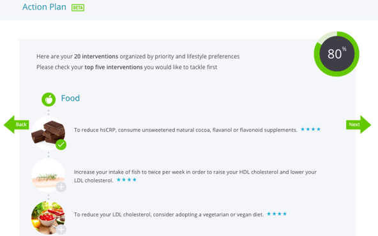Image resolution: width=378 pixels, height=236 pixels.
Task: Add fish intervention with plus icon
Action: 61,187
